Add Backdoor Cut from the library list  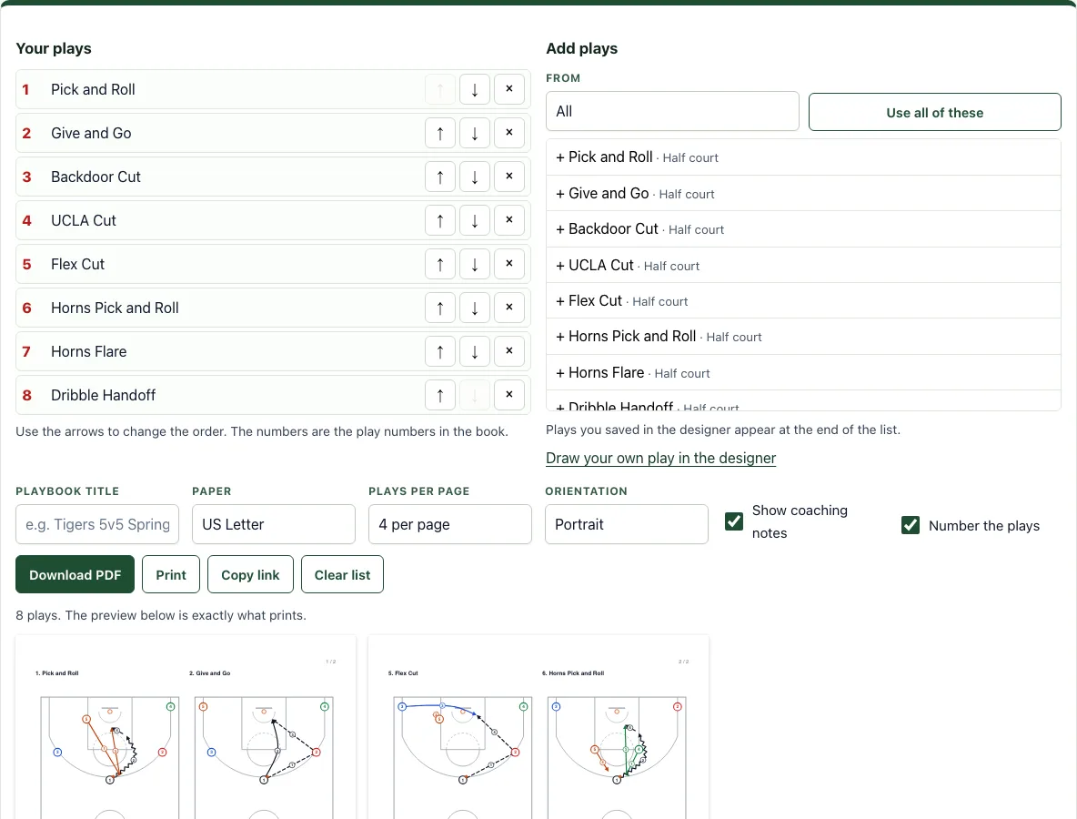point(803,229)
